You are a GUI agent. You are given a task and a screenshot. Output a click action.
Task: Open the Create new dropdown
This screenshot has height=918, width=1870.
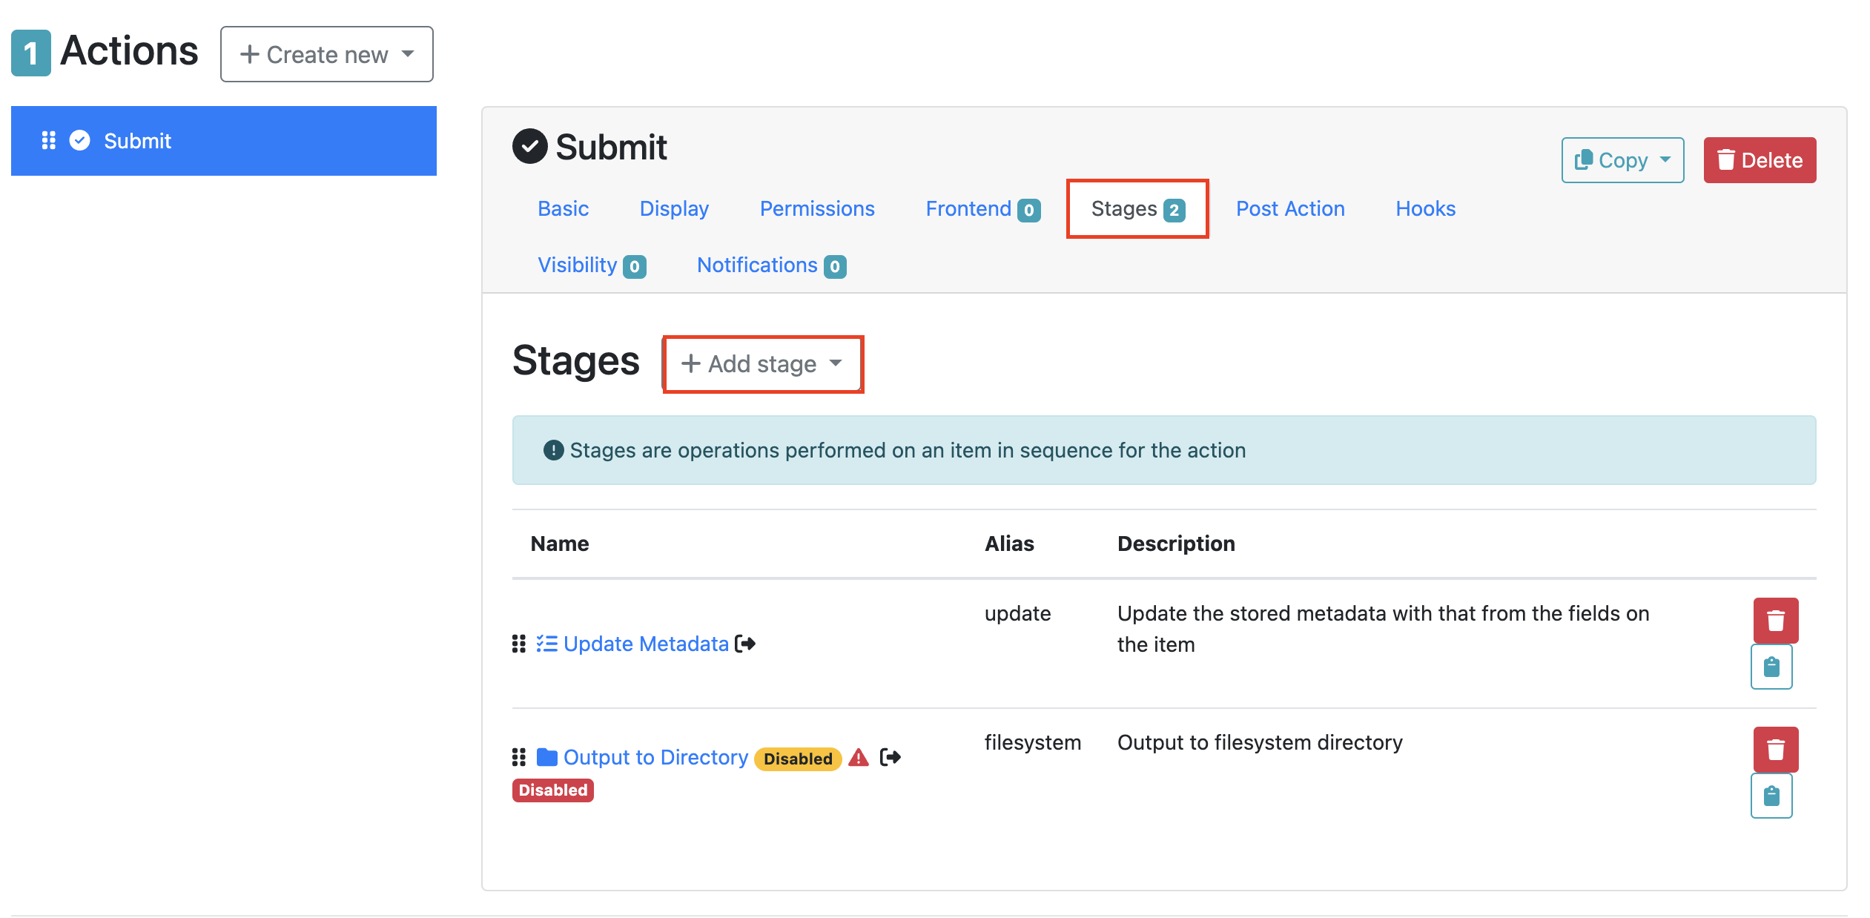[x=326, y=54]
